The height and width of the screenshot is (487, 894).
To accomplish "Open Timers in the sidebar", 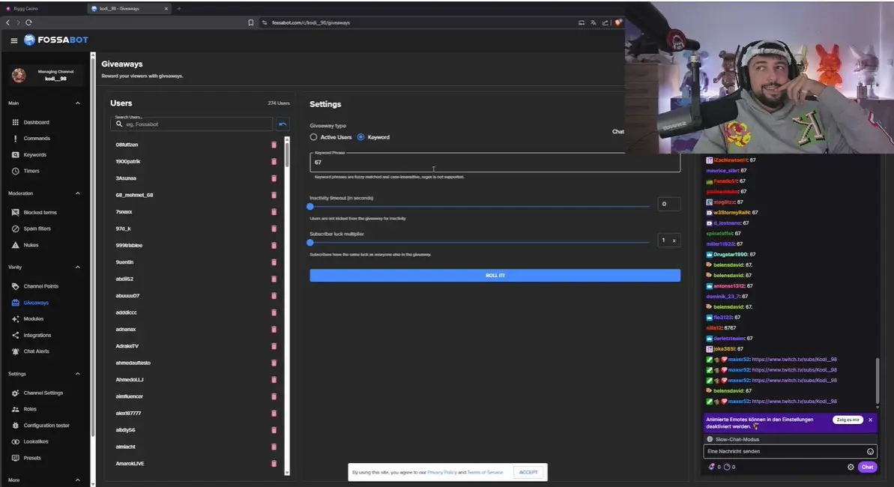I will pyautogui.click(x=31, y=171).
